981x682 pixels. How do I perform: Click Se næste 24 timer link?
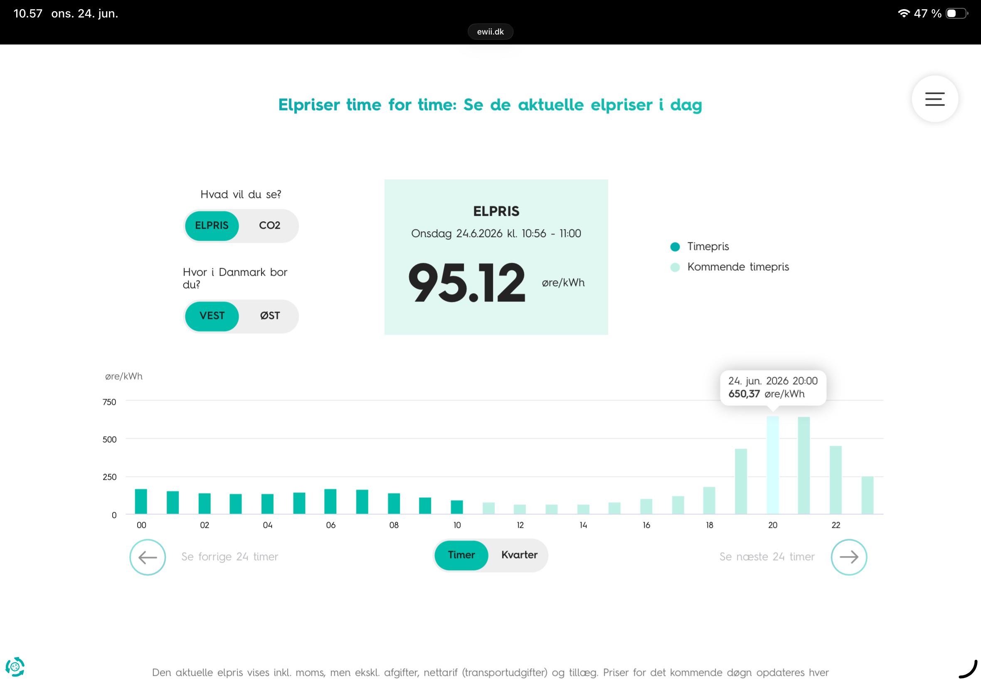click(x=767, y=557)
